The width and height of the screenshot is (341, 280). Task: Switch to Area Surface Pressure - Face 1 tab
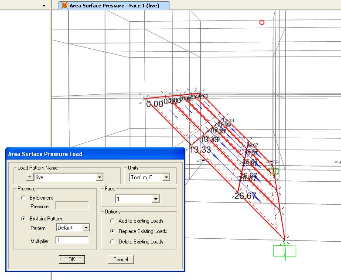coord(114,5)
